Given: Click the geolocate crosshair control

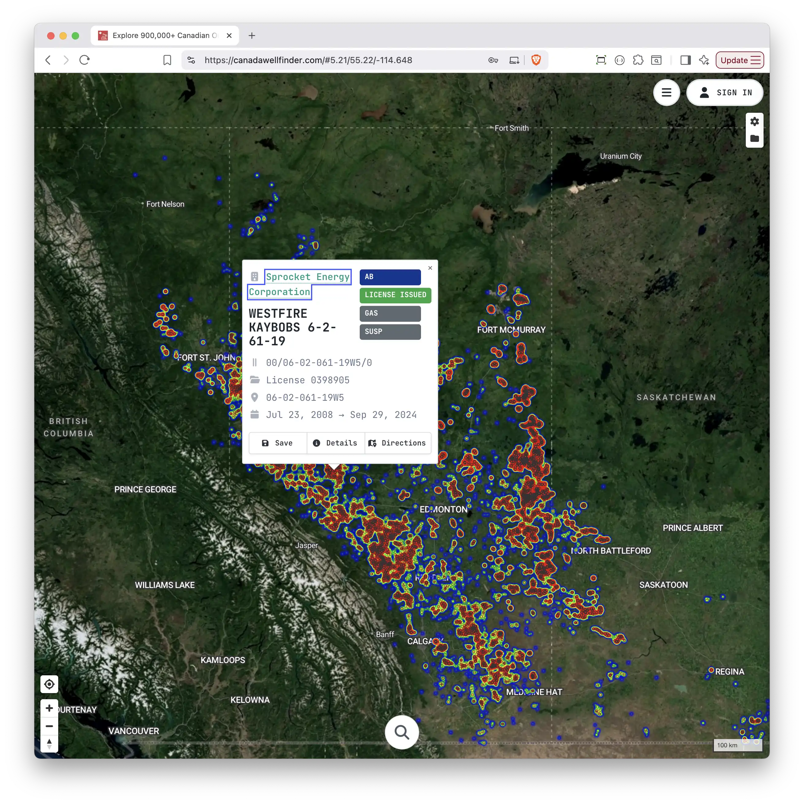Looking at the screenshot, I should pos(49,684).
